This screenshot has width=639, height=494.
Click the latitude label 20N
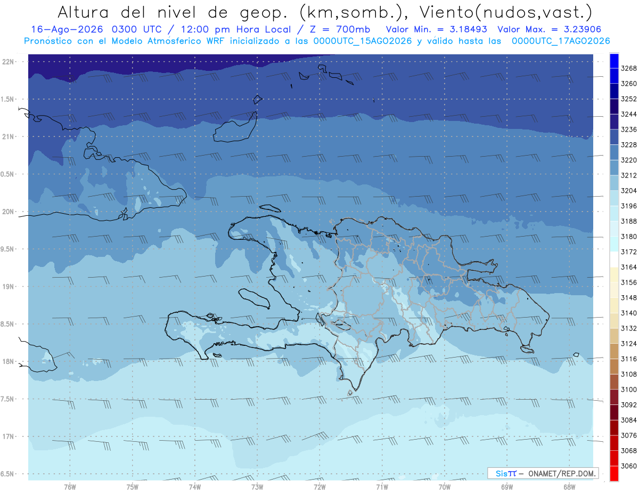coord(7,212)
